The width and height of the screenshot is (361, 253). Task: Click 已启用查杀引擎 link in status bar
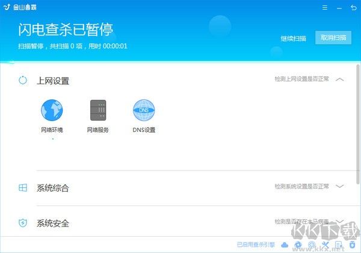click(x=256, y=245)
